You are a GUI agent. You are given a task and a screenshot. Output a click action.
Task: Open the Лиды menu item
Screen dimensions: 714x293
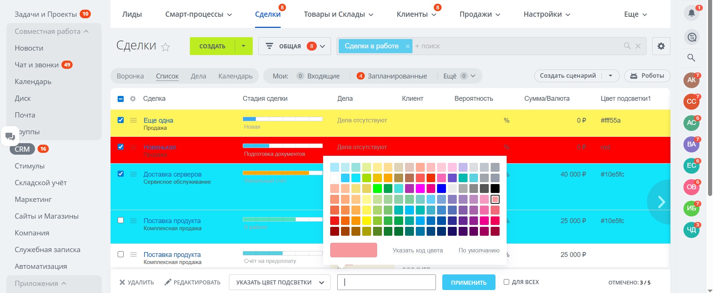coord(132,14)
